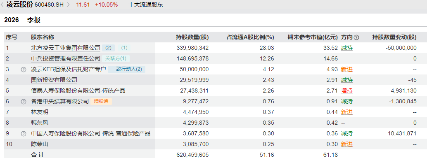Click shareholder name 林友明
The width and height of the screenshot is (427, 158).
click(x=40, y=112)
